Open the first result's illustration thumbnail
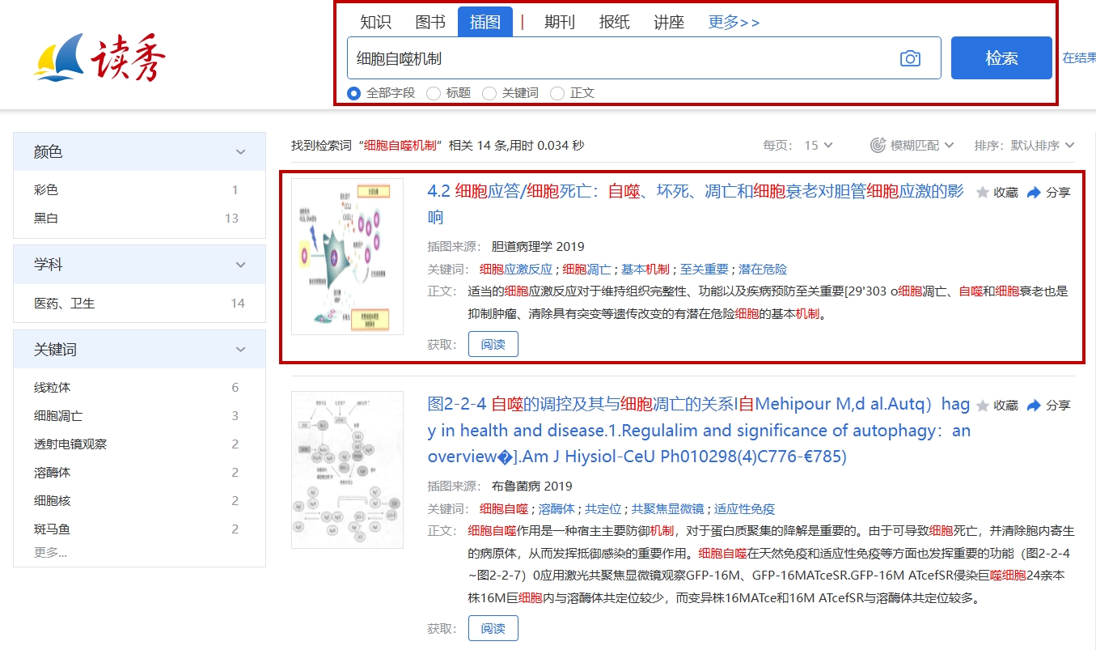1096x650 pixels. tap(347, 257)
